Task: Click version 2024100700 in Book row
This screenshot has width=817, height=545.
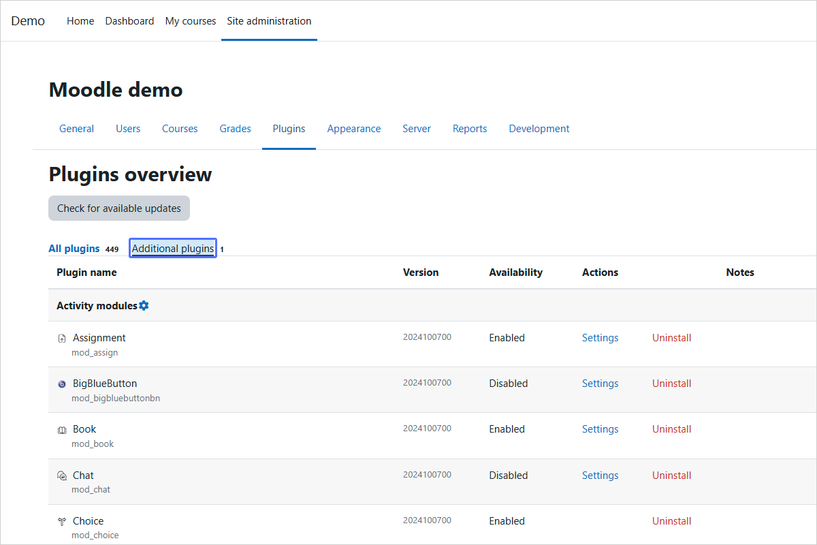Action: pyautogui.click(x=427, y=429)
